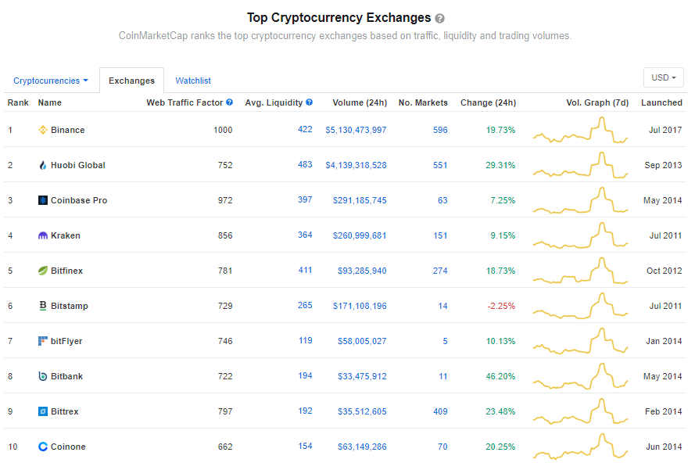Open the USD currency selector
Image resolution: width=695 pixels, height=463 pixels.
[x=664, y=77]
